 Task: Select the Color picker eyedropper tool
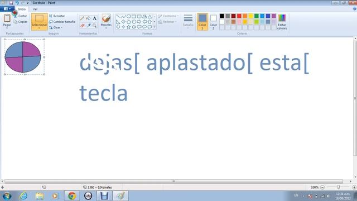click(x=88, y=25)
